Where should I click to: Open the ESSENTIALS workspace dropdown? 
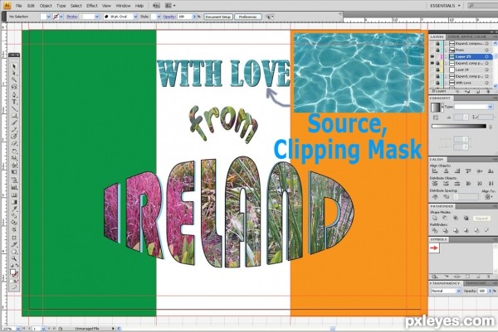445,6
